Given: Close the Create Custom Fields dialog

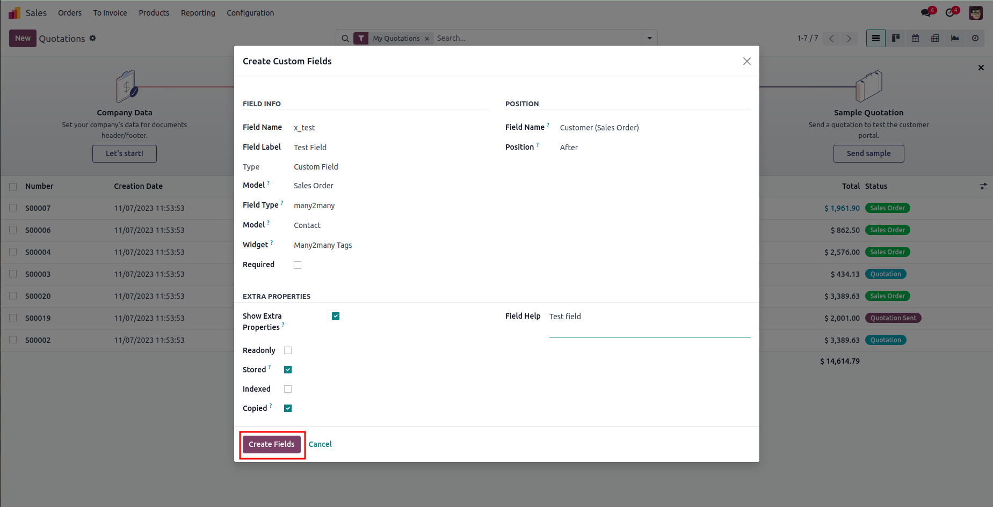Looking at the screenshot, I should (x=747, y=61).
